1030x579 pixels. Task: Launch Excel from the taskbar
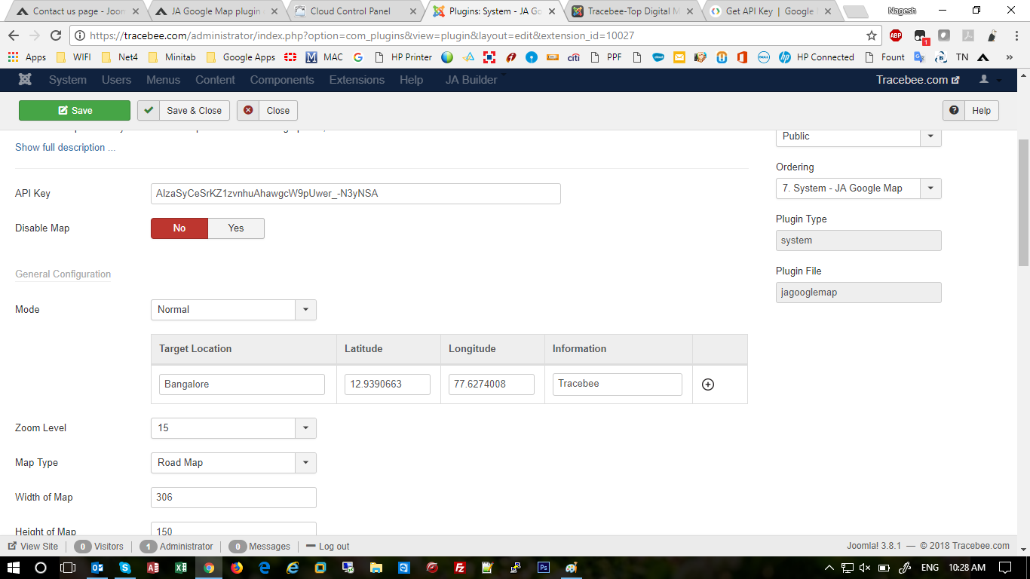click(x=181, y=568)
